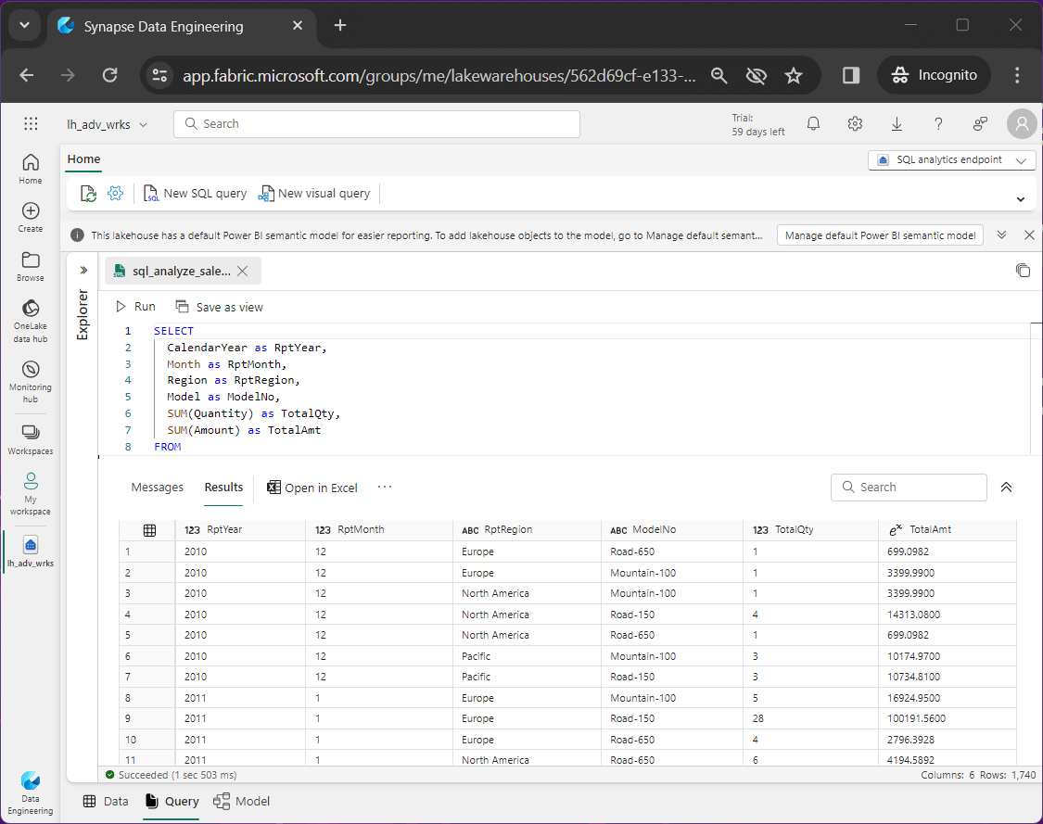Open OneLake data hub in sidebar
1043x824 pixels.
[31, 320]
